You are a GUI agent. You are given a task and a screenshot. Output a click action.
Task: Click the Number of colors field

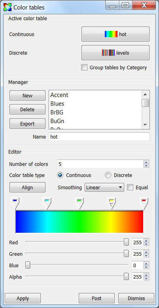(100, 164)
